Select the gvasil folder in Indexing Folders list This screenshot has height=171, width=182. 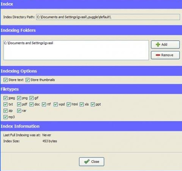(28, 43)
